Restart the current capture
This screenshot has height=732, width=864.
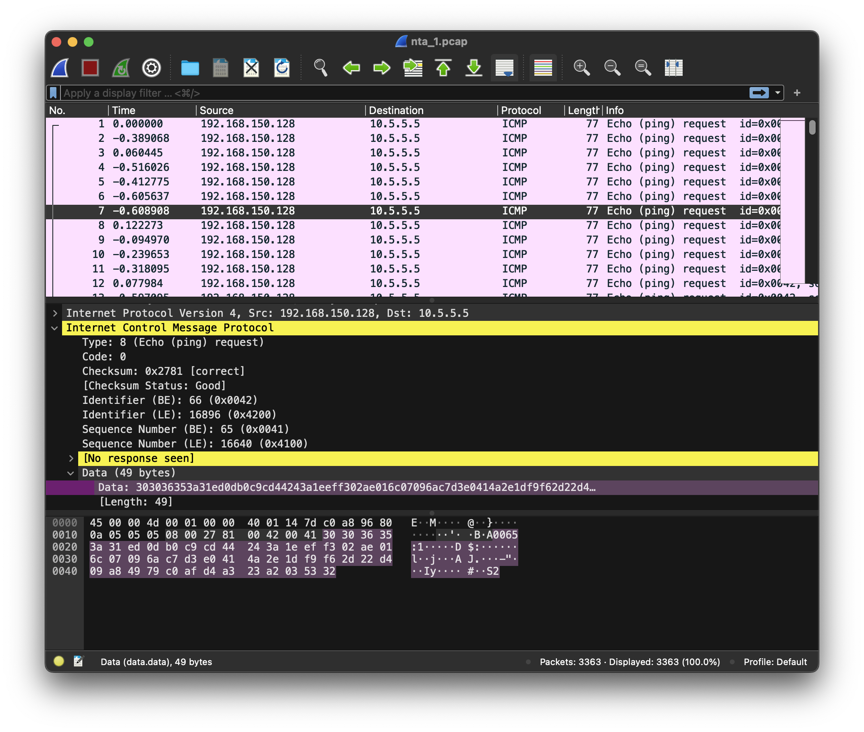[x=121, y=68]
